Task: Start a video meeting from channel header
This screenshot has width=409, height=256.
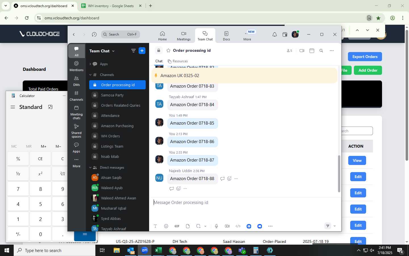Action: (302, 51)
